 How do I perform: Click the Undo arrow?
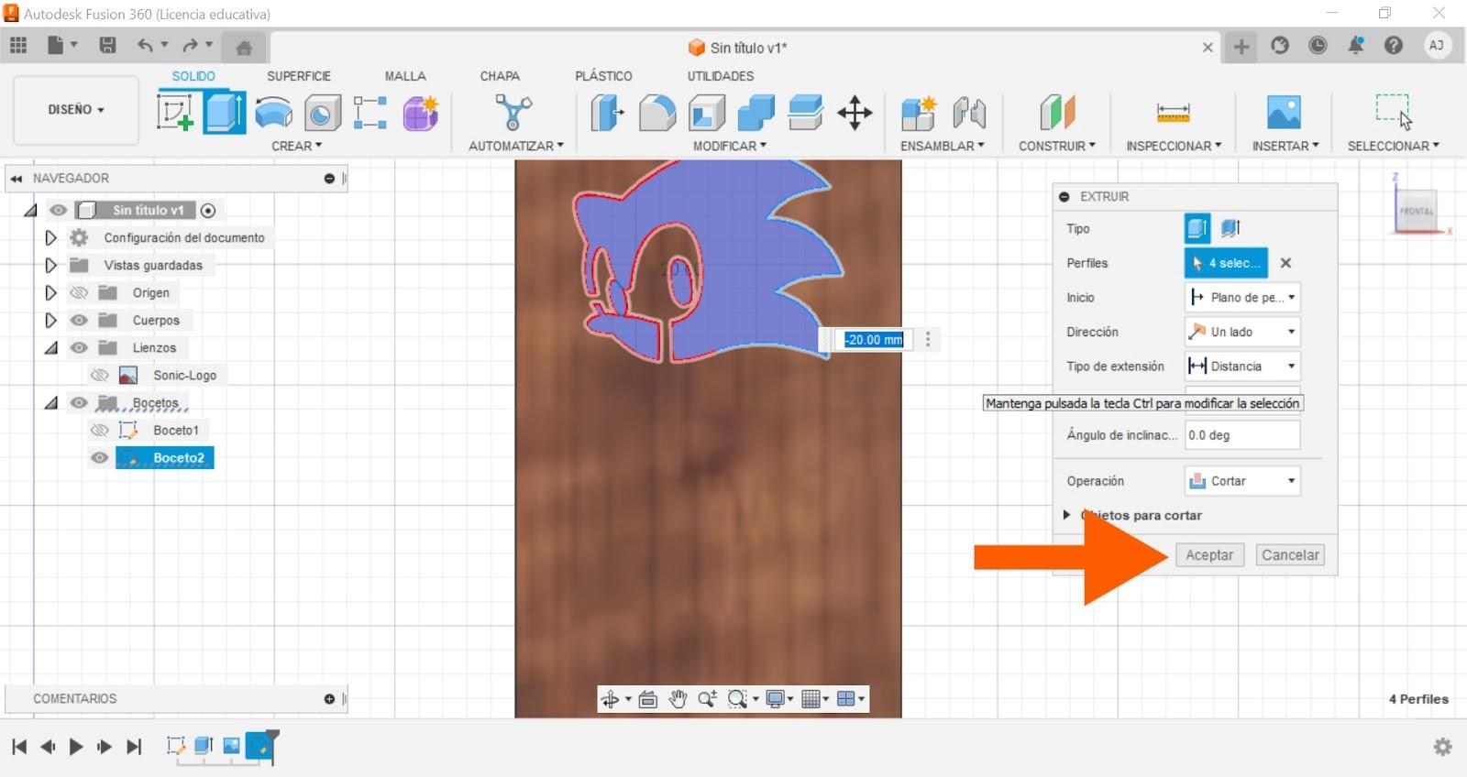(x=145, y=45)
